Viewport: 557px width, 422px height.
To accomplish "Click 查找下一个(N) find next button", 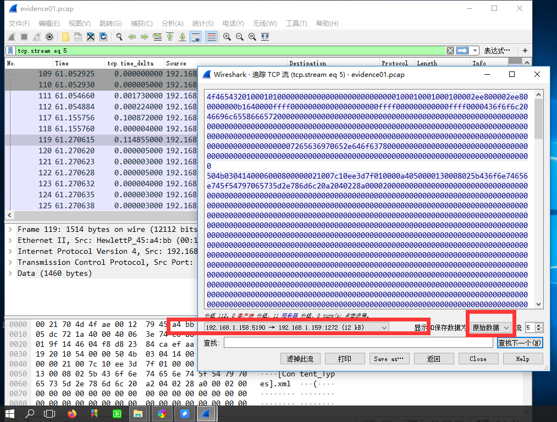I will pos(520,342).
